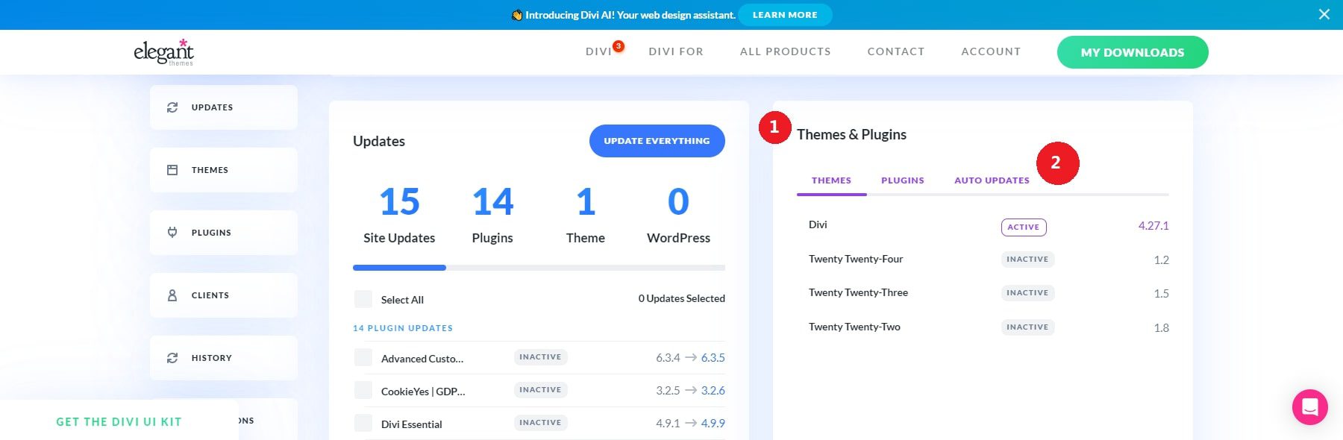This screenshot has height=440, width=1343.
Task: Click the Themes layout icon in sidebar
Action: click(x=172, y=170)
